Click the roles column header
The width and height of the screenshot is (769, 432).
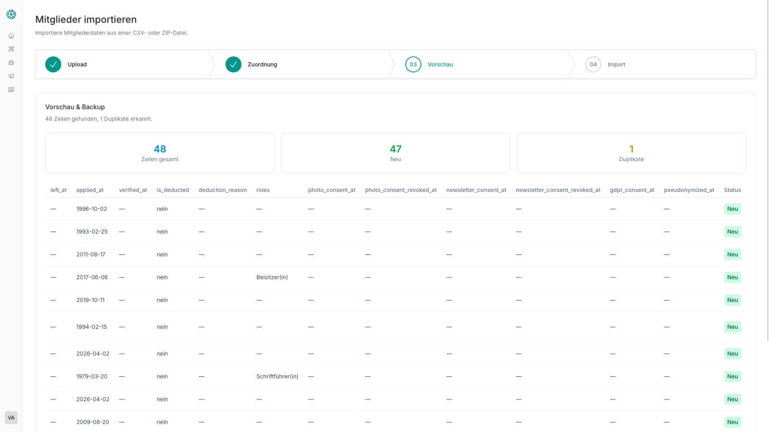coord(263,190)
